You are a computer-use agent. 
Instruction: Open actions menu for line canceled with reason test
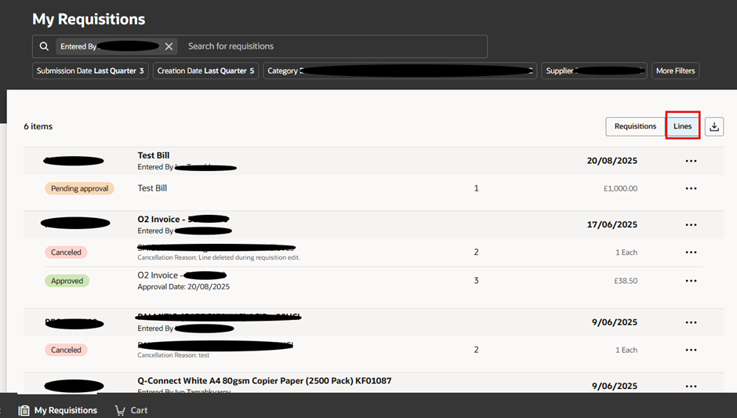[x=691, y=350]
